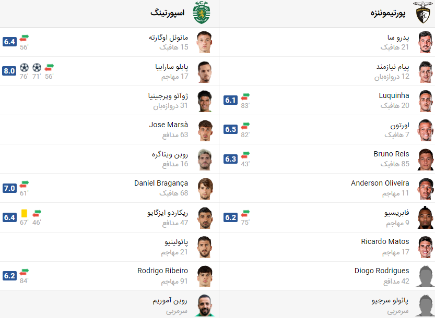Click the Portimonense club crest

point(423,13)
